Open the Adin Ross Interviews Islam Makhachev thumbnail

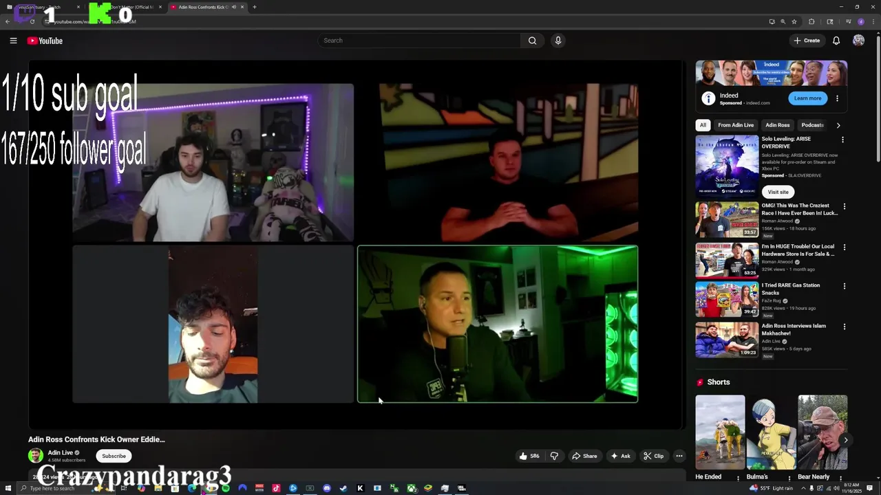point(727,340)
